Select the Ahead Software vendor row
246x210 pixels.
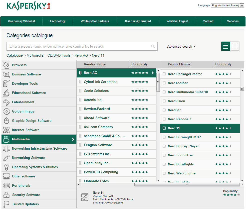[116, 118]
